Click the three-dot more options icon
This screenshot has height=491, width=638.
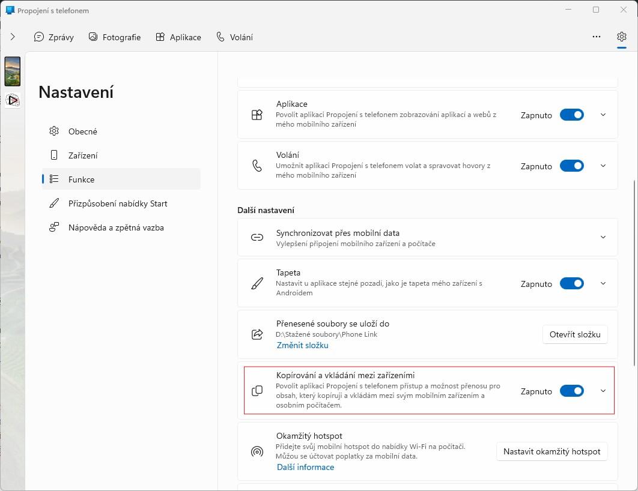[596, 37]
